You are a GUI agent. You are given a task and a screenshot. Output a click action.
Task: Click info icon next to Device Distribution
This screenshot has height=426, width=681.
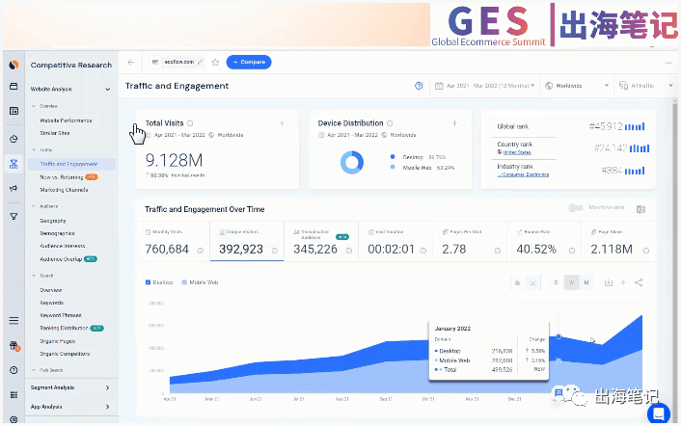(x=390, y=123)
